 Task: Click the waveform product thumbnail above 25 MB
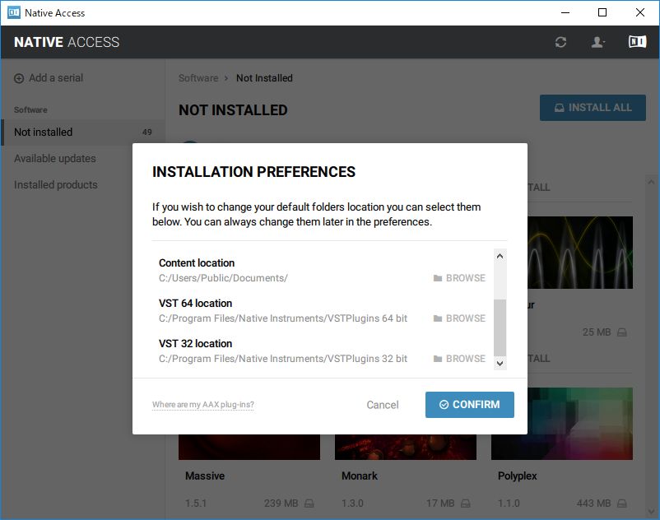coord(580,253)
